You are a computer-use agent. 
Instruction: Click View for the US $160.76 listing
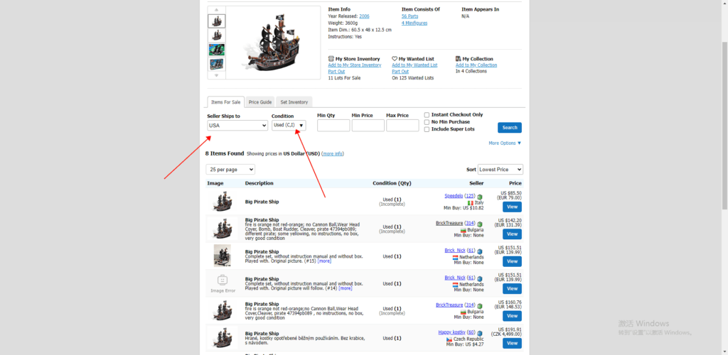click(512, 316)
